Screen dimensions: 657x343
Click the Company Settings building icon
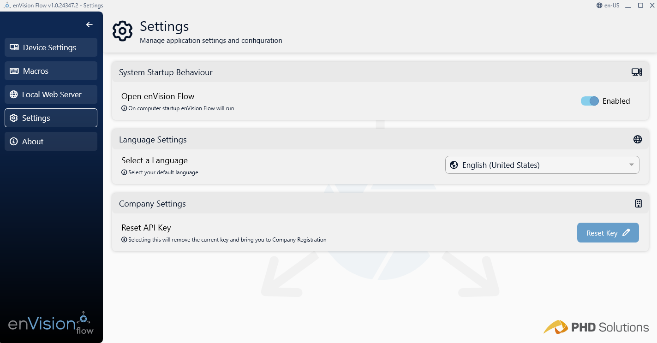[639, 203]
